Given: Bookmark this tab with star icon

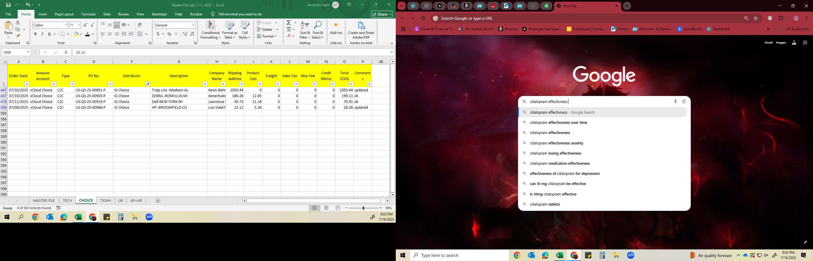Looking at the screenshot, I should pyautogui.click(x=756, y=18).
